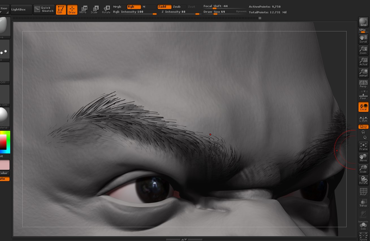Toggle Ghost transparency

pyautogui.click(x=363, y=214)
